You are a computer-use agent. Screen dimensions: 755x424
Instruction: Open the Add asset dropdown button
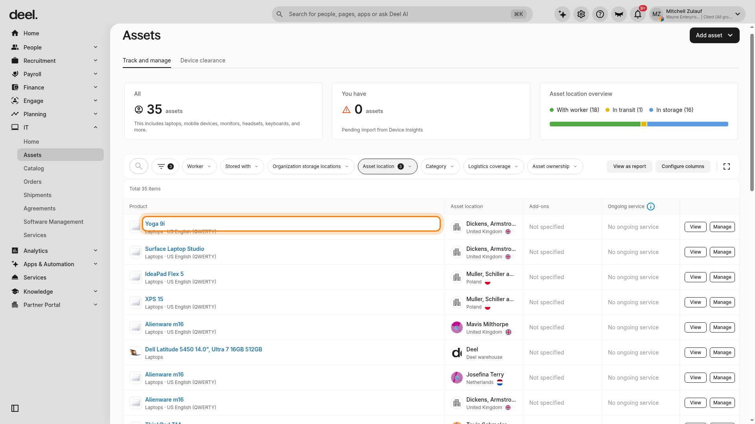coord(714,35)
